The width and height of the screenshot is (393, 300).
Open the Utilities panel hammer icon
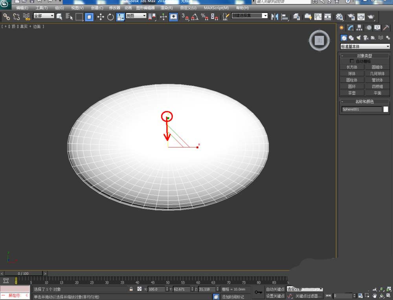pos(386,28)
